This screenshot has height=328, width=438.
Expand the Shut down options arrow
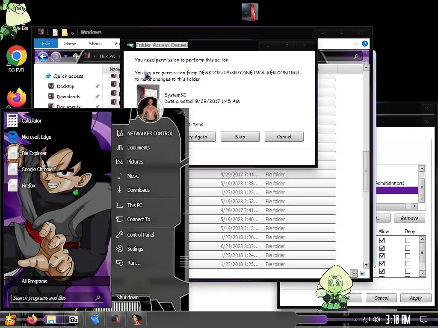click(147, 297)
